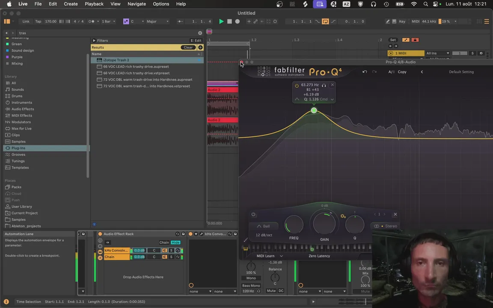Start playback with the green Play button
This screenshot has height=308, width=493.
(x=221, y=21)
